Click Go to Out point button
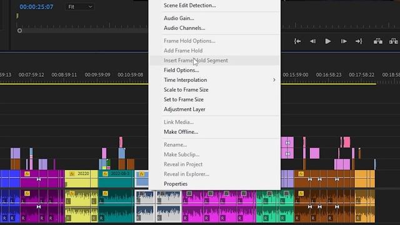 click(x=359, y=41)
